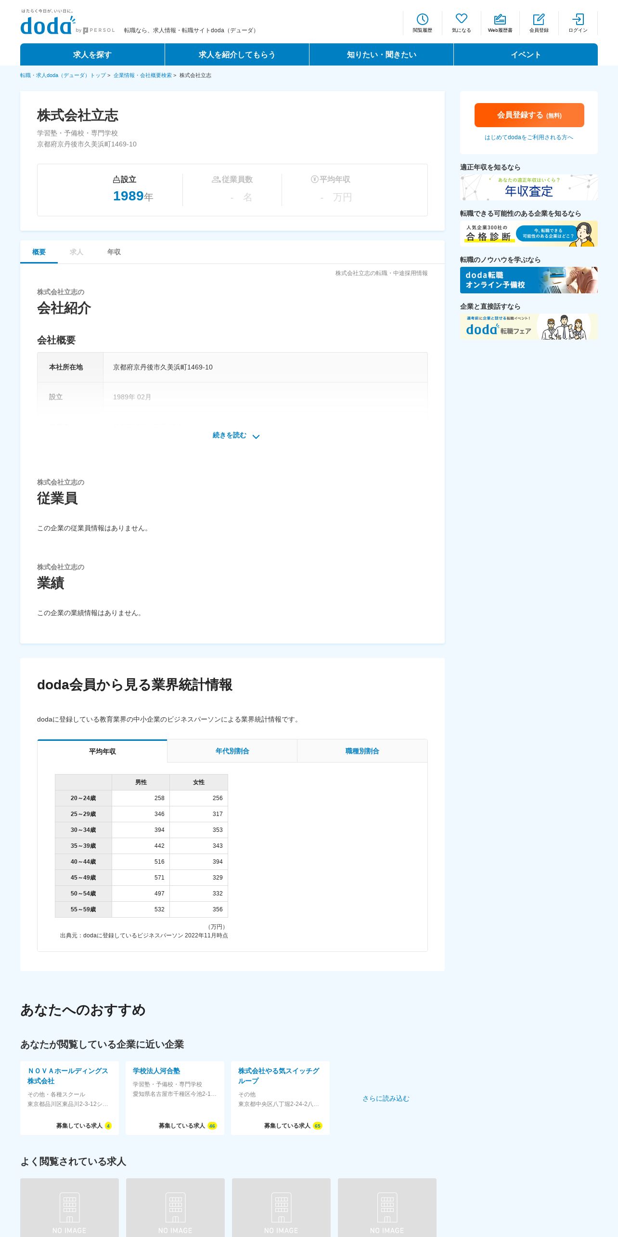Click the 従業員数 people icon
Screen dimensions: 618x1237
(216, 180)
